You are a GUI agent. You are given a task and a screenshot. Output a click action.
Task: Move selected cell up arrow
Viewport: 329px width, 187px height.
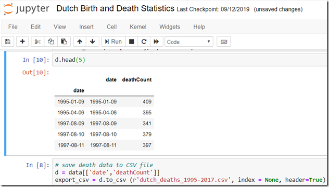[80, 42]
